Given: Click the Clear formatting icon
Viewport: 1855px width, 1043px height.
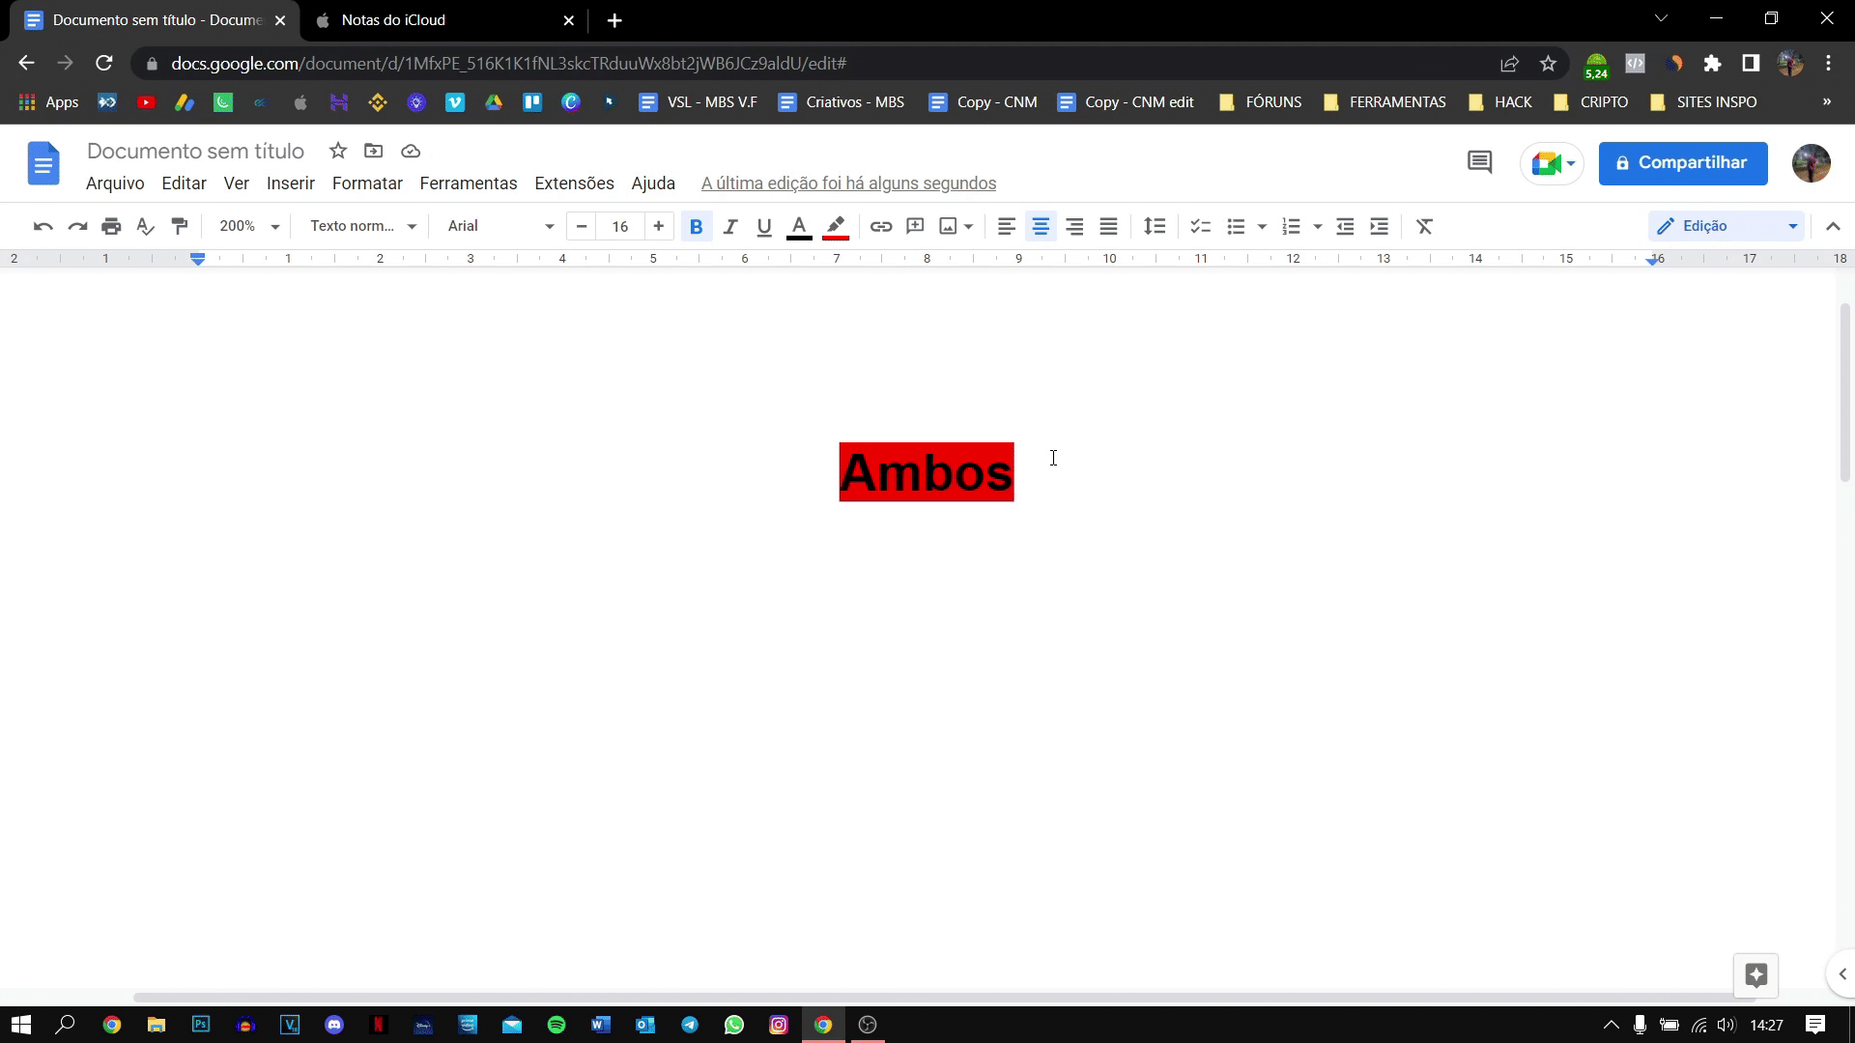Looking at the screenshot, I should point(1424,226).
